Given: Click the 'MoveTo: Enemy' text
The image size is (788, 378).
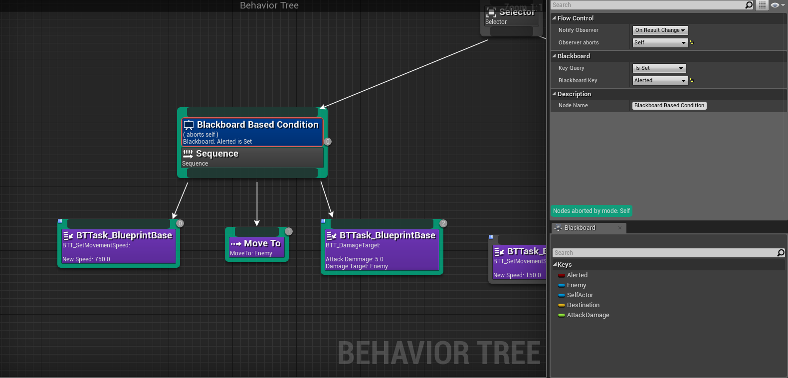Looking at the screenshot, I should coord(251,253).
